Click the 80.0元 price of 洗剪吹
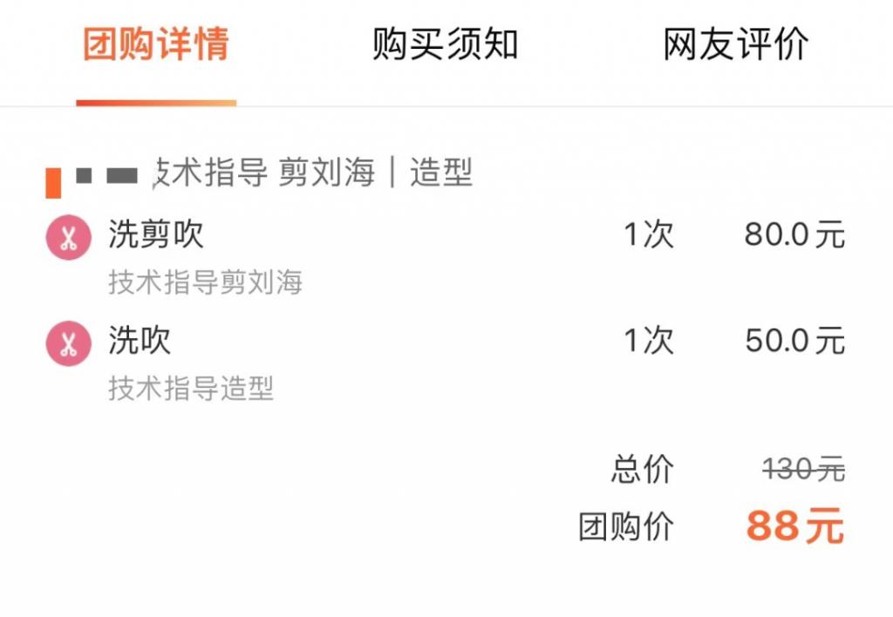 coord(794,235)
